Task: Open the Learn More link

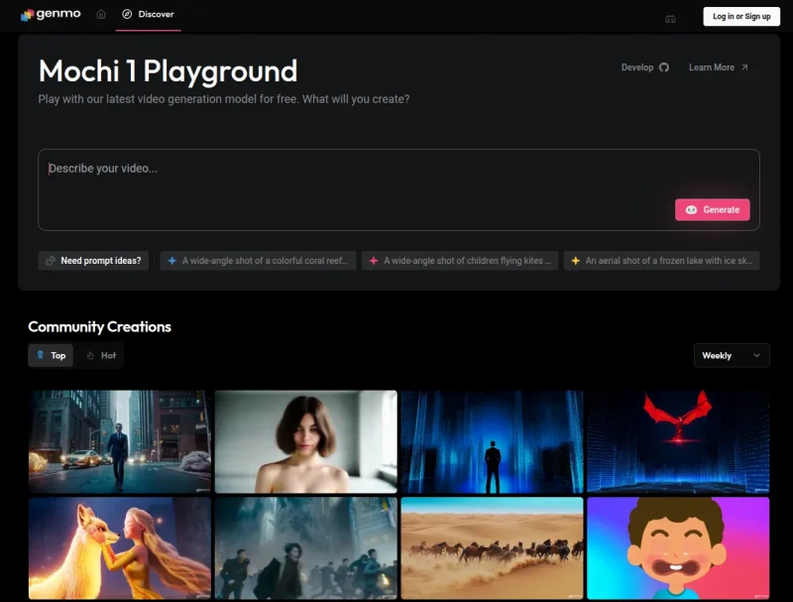Action: 718,67
